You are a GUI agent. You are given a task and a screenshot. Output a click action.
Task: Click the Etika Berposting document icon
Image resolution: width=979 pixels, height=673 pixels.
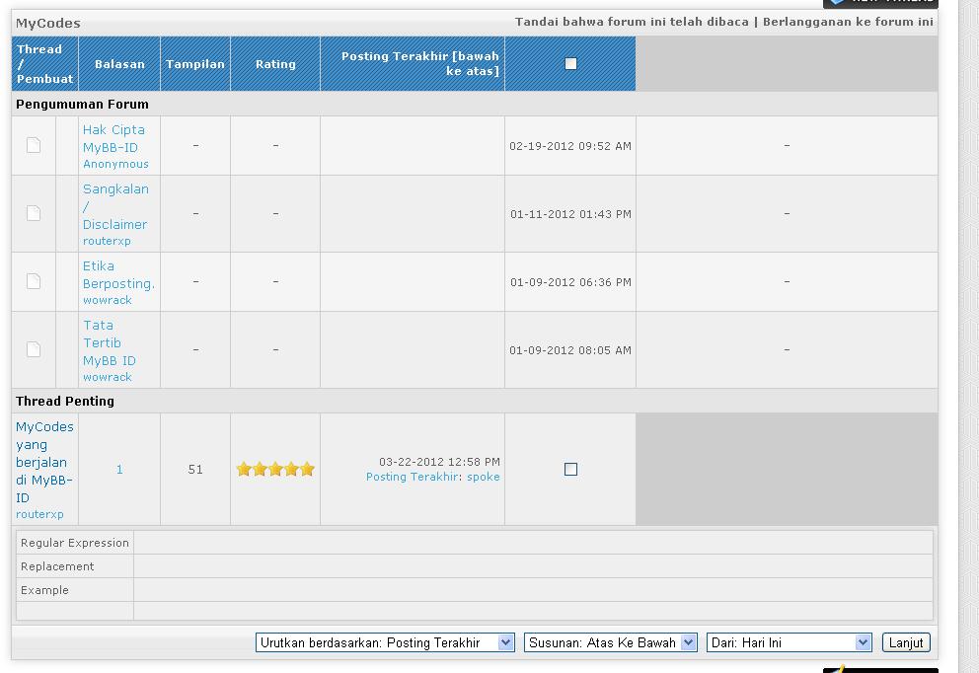click(34, 282)
